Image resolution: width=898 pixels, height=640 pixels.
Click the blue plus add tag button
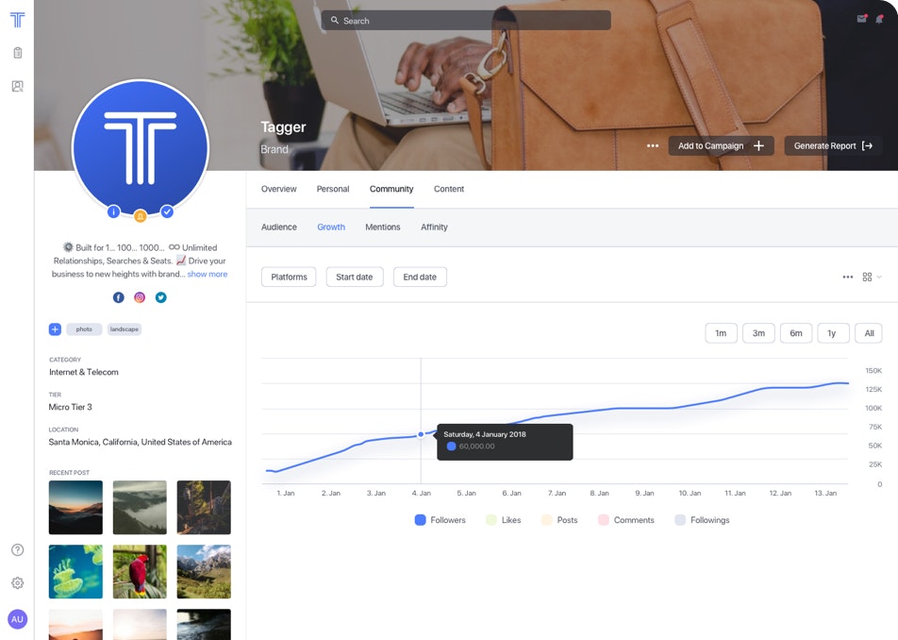click(55, 329)
